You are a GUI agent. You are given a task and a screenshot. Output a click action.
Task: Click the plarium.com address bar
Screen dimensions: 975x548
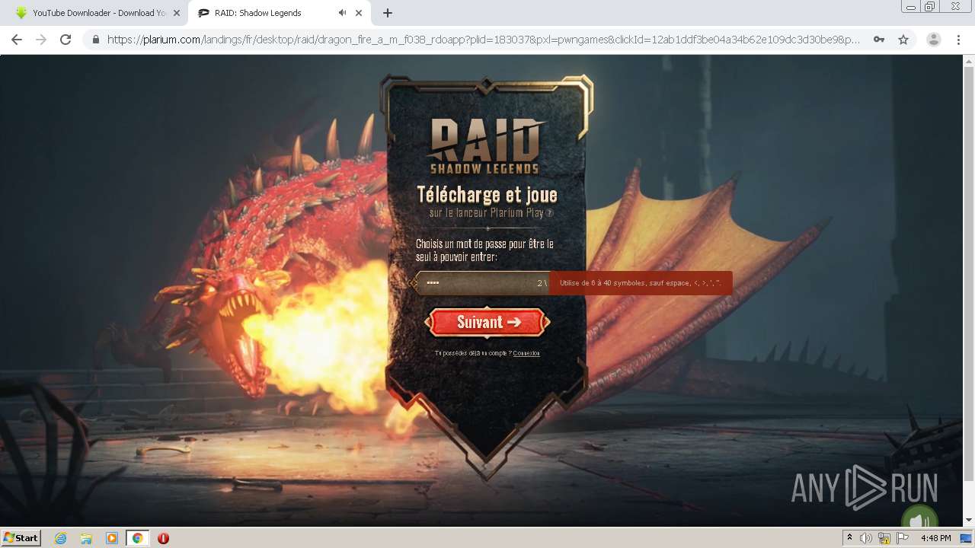tap(484, 40)
